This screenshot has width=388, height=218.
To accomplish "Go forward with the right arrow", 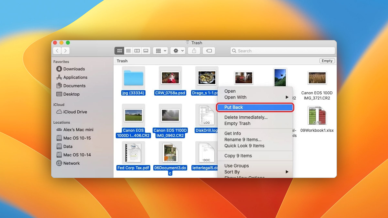I will pos(66,51).
